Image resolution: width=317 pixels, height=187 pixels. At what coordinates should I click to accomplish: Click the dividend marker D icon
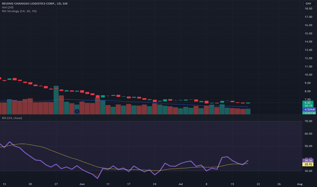[77, 112]
